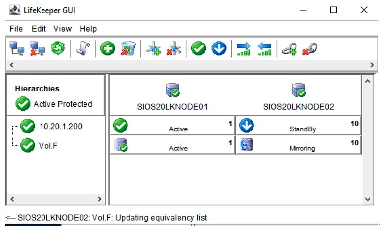Click the Create Resource Hierarchy plus icon
The width and height of the screenshot is (380, 227).
[x=108, y=48]
